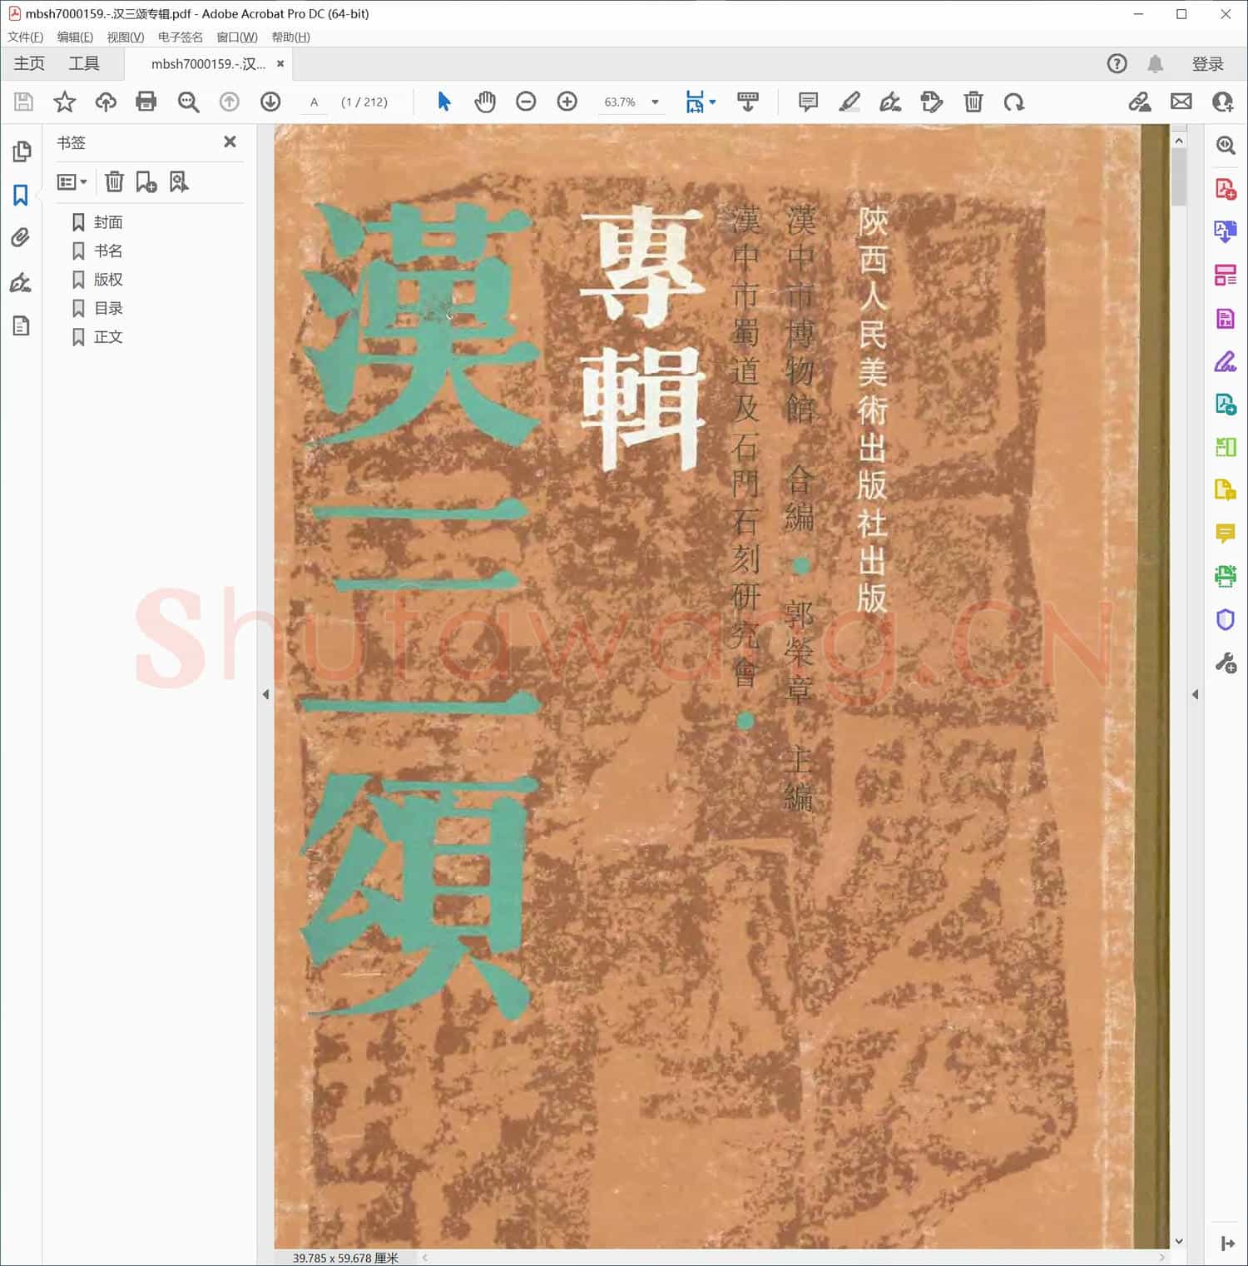Open the Comment tool from the right pane
This screenshot has width=1248, height=1266.
click(x=1225, y=534)
